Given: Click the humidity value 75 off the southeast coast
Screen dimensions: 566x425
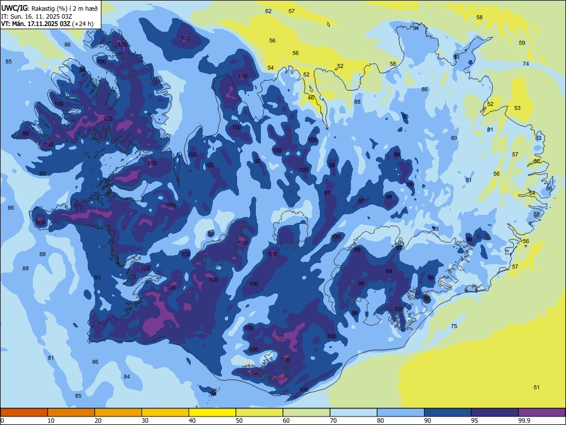Looking at the screenshot, I should point(454,326).
